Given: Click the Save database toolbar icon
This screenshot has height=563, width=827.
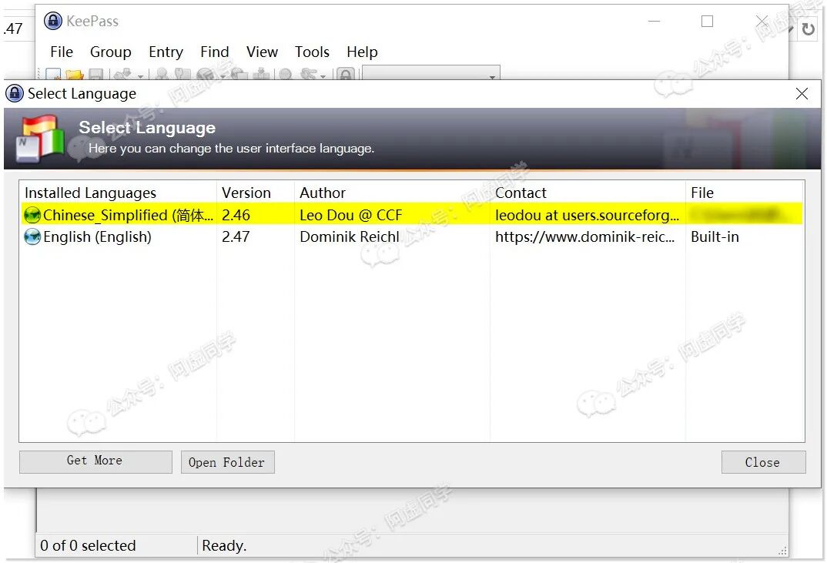Looking at the screenshot, I should tap(95, 75).
